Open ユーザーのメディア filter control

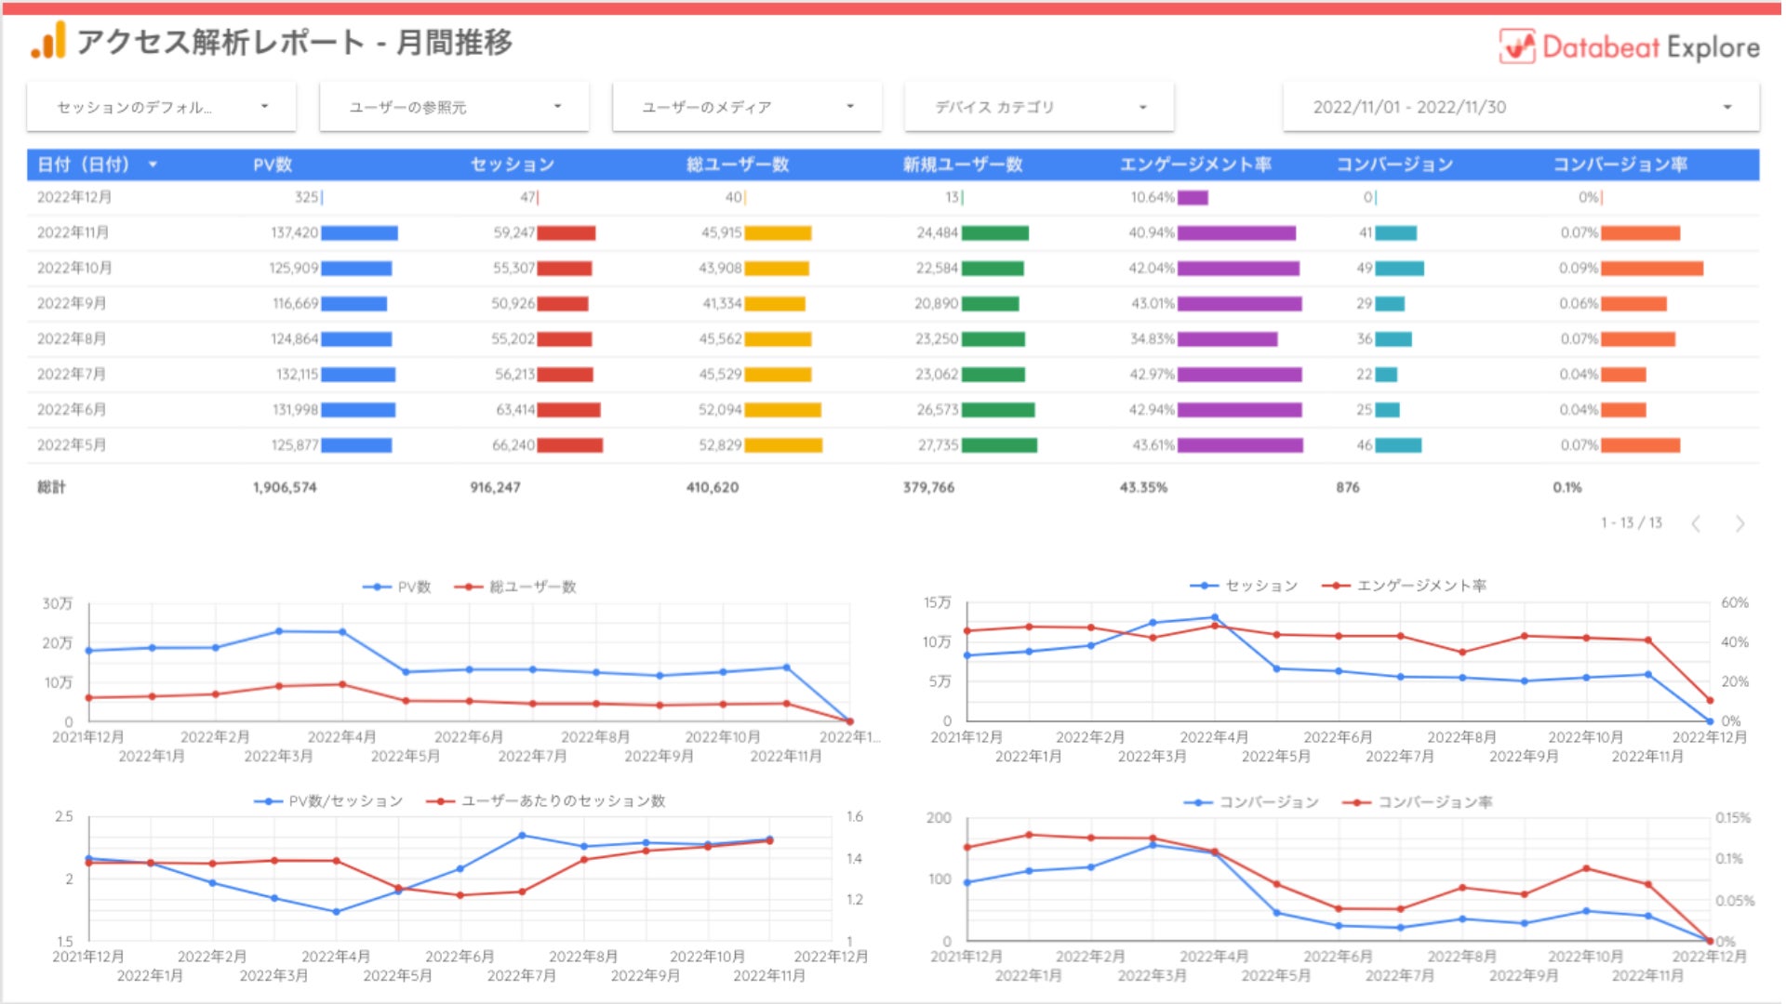point(747,107)
